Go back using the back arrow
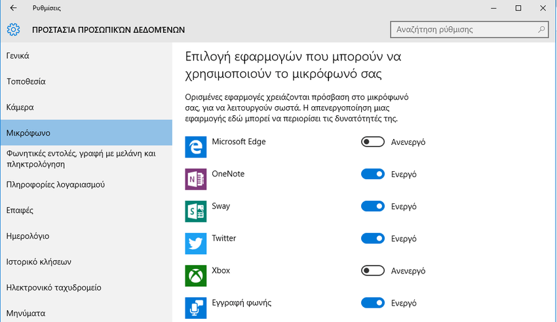 pyautogui.click(x=14, y=8)
